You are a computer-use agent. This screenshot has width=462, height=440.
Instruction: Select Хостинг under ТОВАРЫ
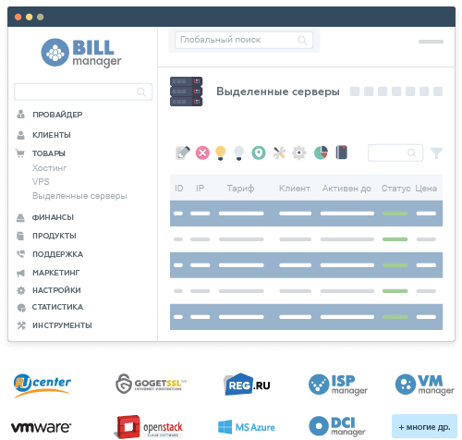50,168
